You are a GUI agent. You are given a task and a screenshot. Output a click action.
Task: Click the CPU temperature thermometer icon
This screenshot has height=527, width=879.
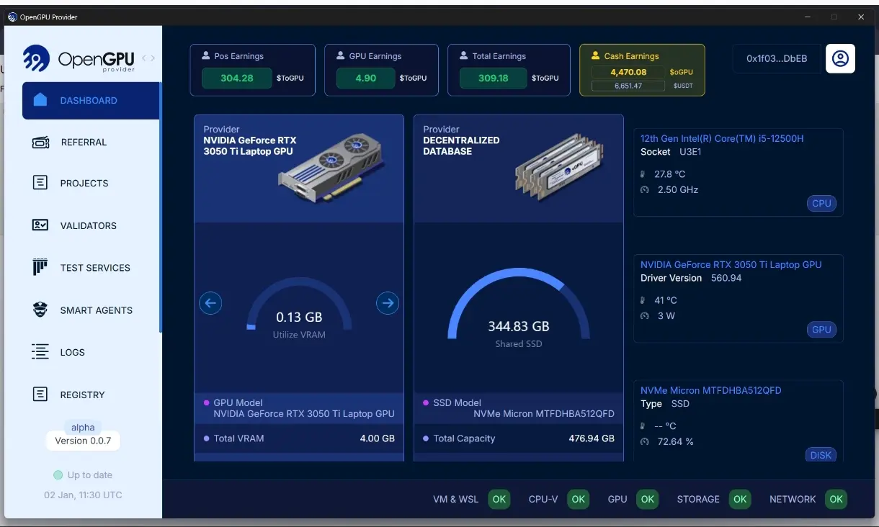[643, 174]
